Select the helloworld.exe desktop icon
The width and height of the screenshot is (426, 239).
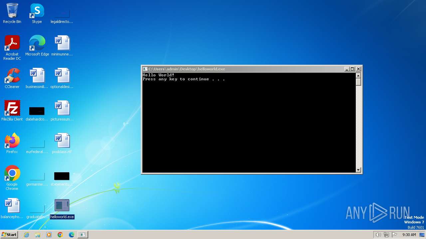[62, 208]
